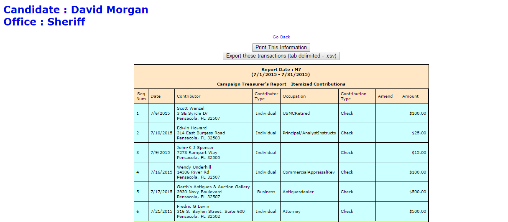Click the Seq Num column header
This screenshot has width=508, height=222.
tap(141, 96)
